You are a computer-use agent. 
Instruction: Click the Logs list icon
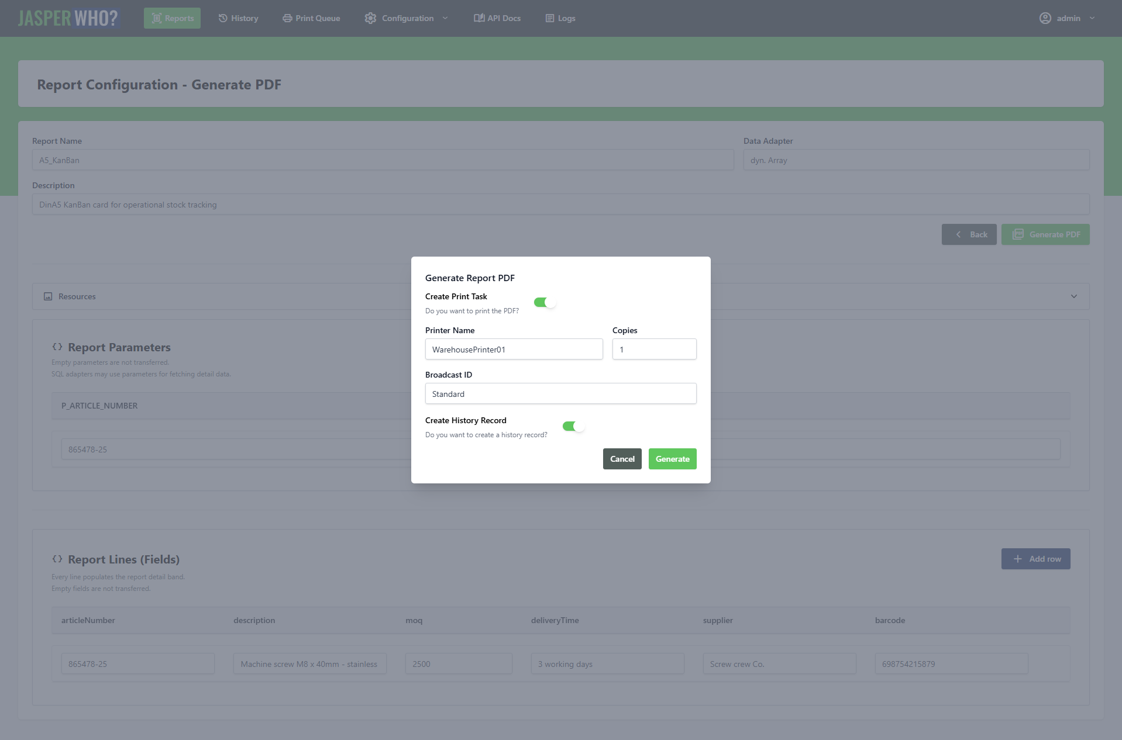point(550,18)
